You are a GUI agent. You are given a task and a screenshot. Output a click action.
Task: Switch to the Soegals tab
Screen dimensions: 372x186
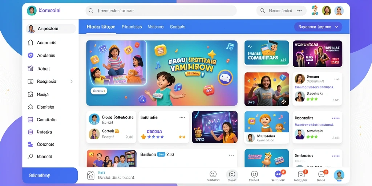(x=178, y=27)
